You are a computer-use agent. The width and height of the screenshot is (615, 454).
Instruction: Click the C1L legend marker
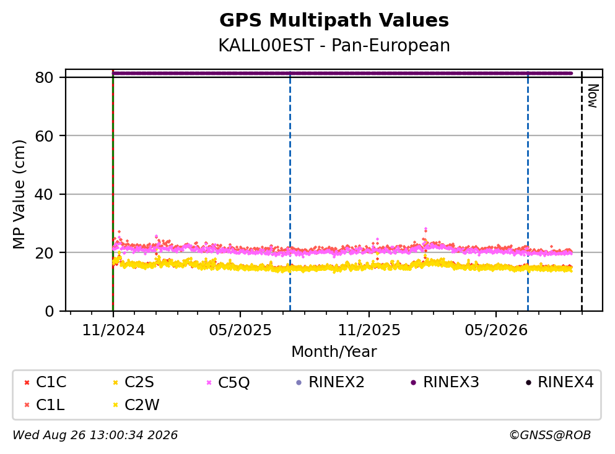point(27,405)
